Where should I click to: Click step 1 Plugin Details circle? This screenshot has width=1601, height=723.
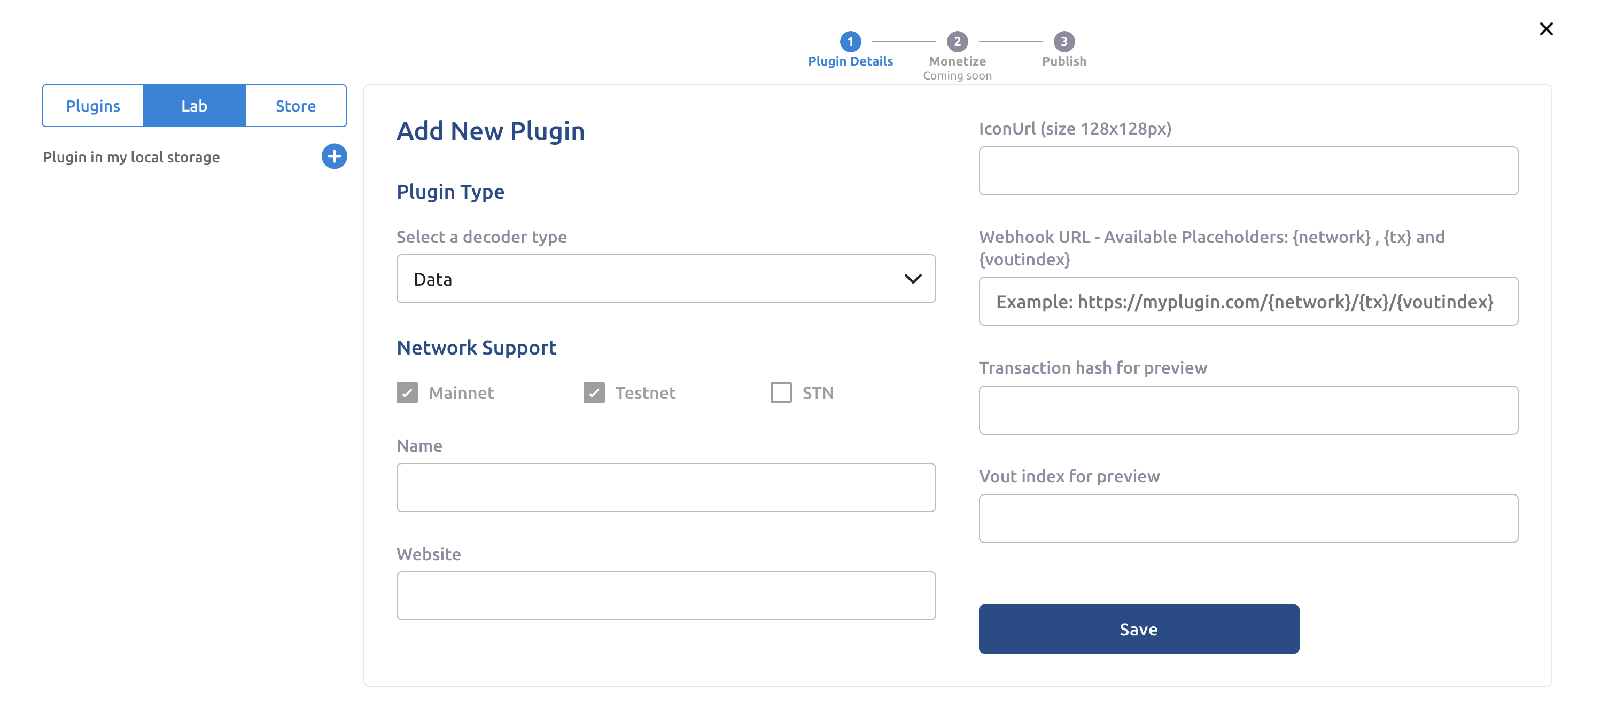coord(850,42)
